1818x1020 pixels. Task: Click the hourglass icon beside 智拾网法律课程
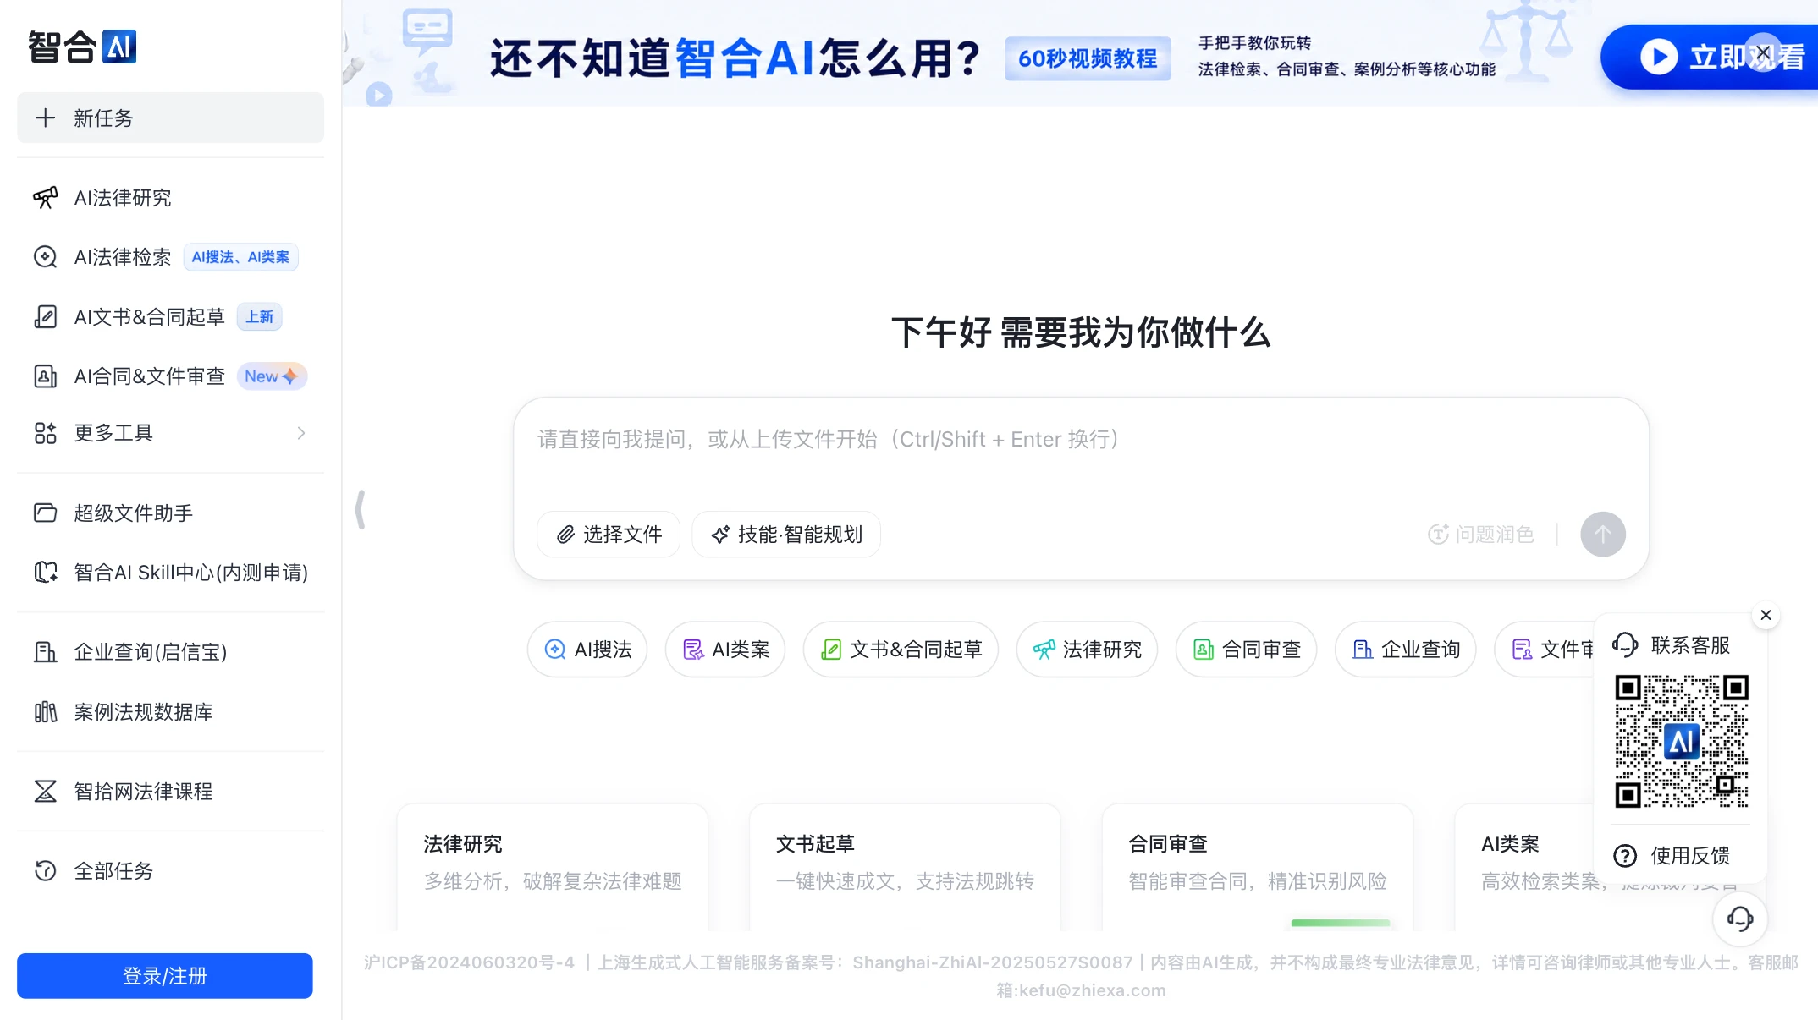click(45, 792)
